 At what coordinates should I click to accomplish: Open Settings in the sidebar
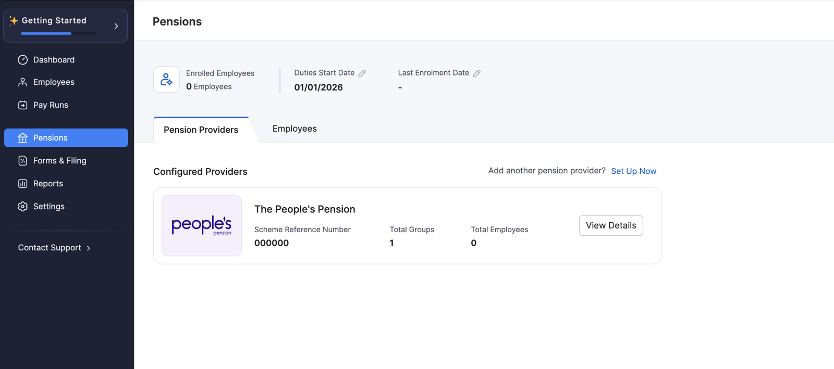click(x=66, y=207)
